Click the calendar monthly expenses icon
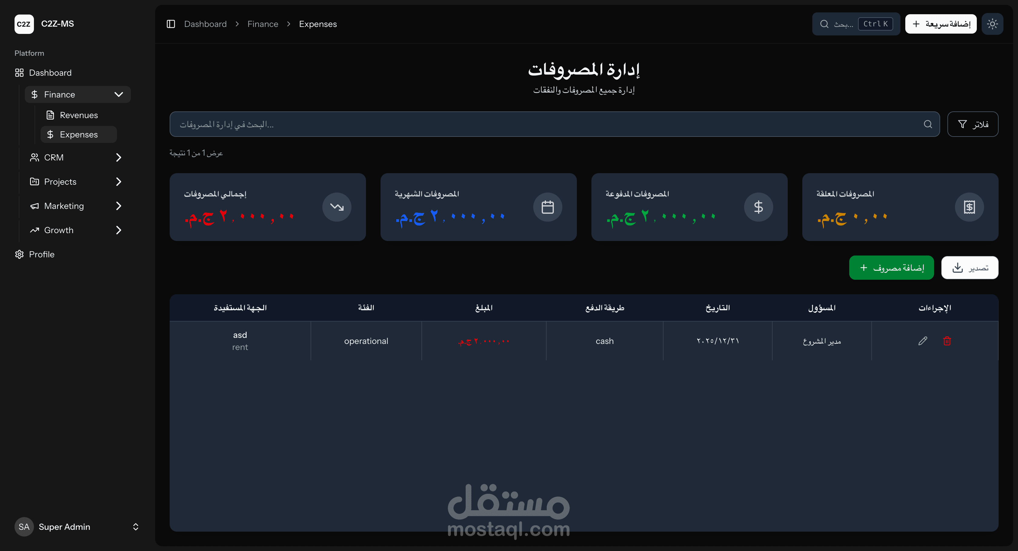The image size is (1018, 551). pyautogui.click(x=547, y=207)
